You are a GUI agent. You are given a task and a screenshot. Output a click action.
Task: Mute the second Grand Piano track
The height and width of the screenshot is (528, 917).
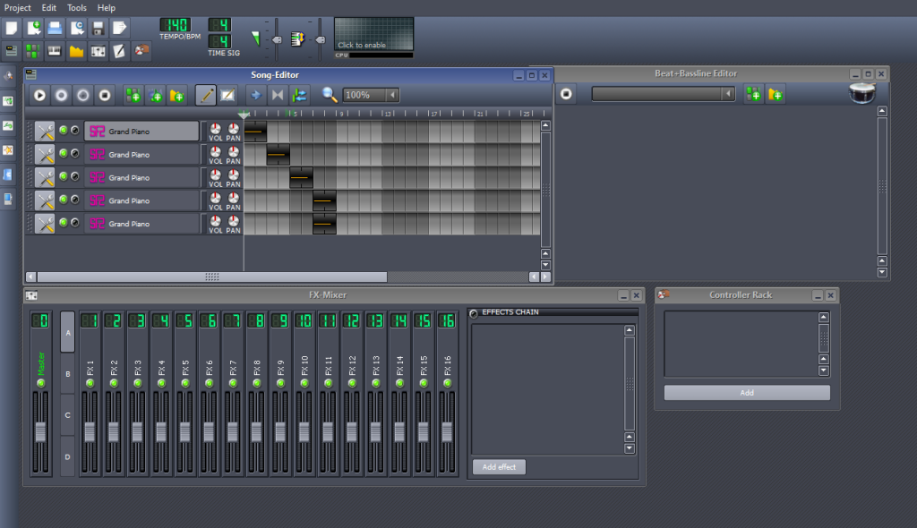[x=64, y=154]
